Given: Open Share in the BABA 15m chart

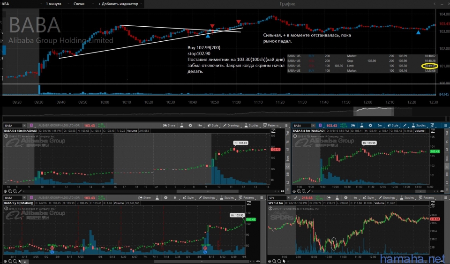Looking at the screenshot, I should pyautogui.click(x=169, y=125).
